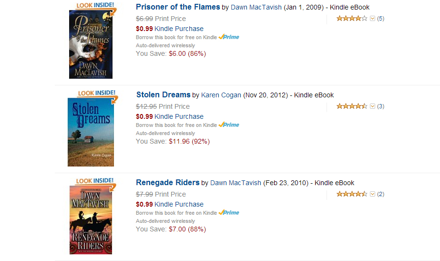Open the Stolen Dreams cover thumbnail

pos(91,133)
